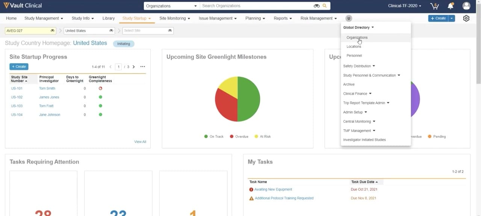Viewport: 481px width, 216px height.
Task: Select Organizations in Global Directory
Action: pyautogui.click(x=357, y=38)
